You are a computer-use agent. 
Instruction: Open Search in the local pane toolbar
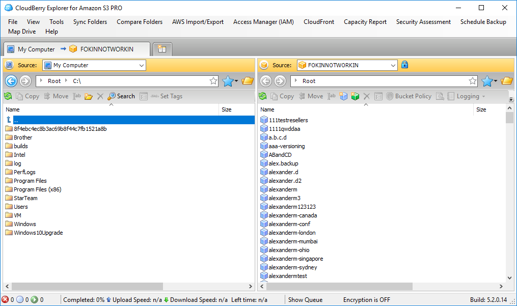121,96
